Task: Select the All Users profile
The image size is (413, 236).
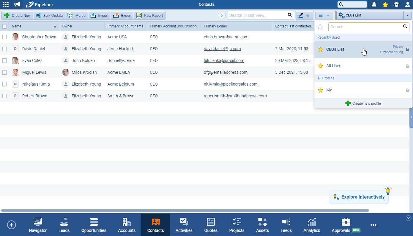Action: pos(334,66)
